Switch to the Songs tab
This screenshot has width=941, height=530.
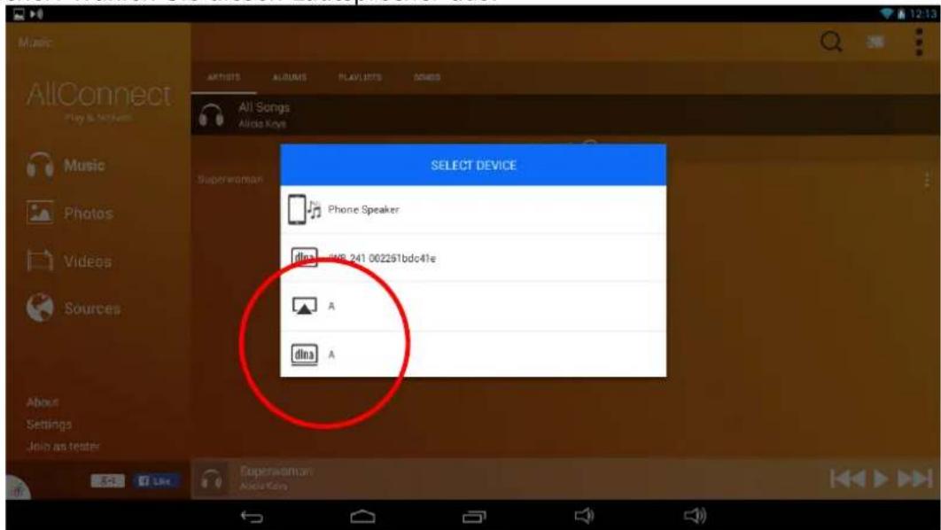coord(427,77)
